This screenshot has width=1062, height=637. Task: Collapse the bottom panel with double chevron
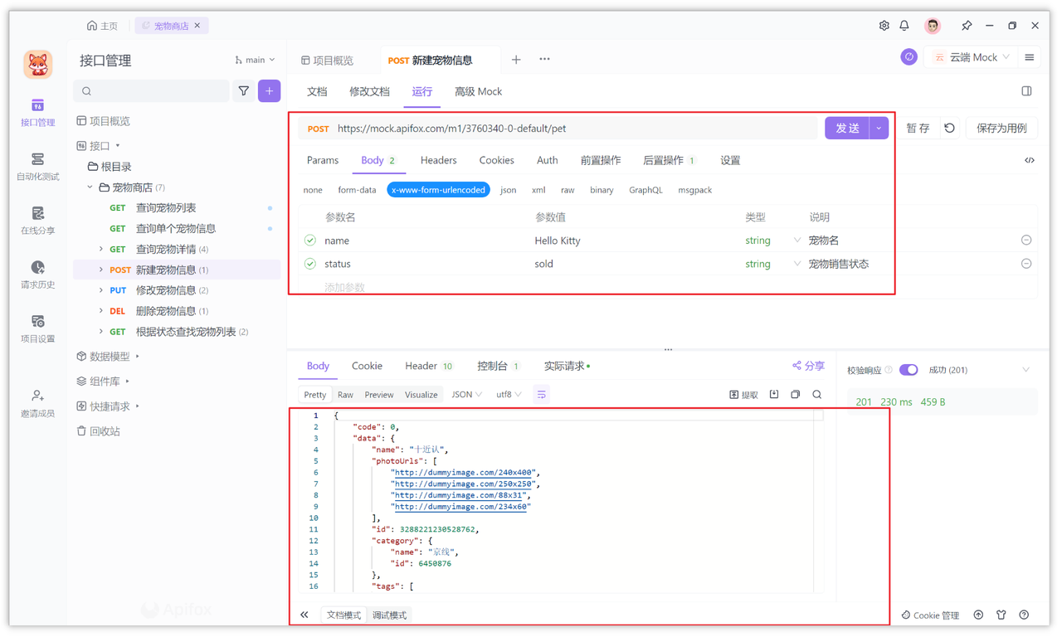(x=304, y=615)
